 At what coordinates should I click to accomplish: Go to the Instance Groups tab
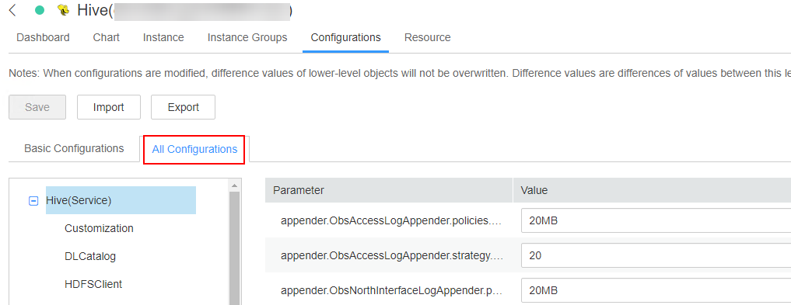[247, 37]
